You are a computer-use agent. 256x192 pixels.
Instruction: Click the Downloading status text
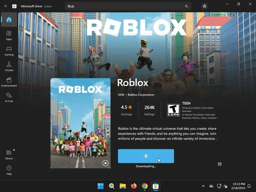pyautogui.click(x=146, y=166)
